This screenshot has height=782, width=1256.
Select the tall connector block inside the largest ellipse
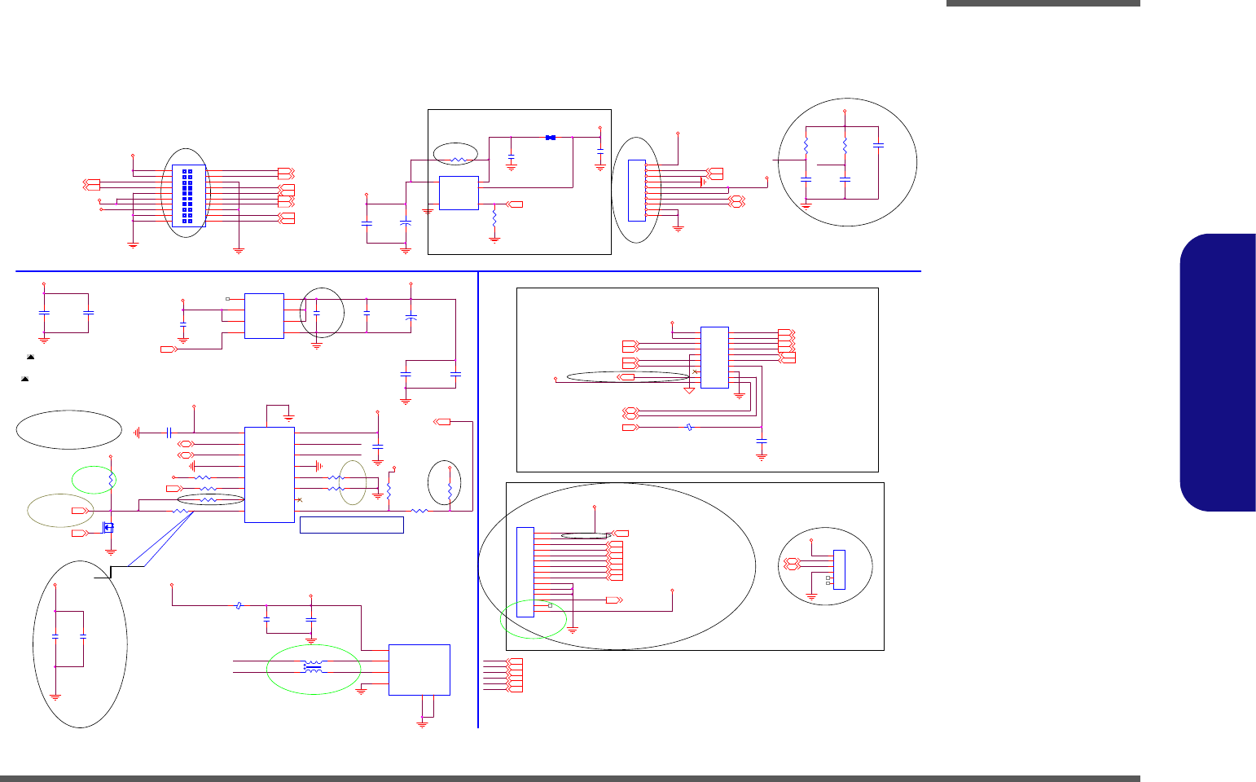(x=525, y=572)
